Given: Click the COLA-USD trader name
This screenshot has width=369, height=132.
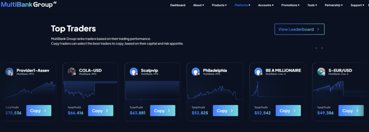Looking at the screenshot, I should click(90, 70).
